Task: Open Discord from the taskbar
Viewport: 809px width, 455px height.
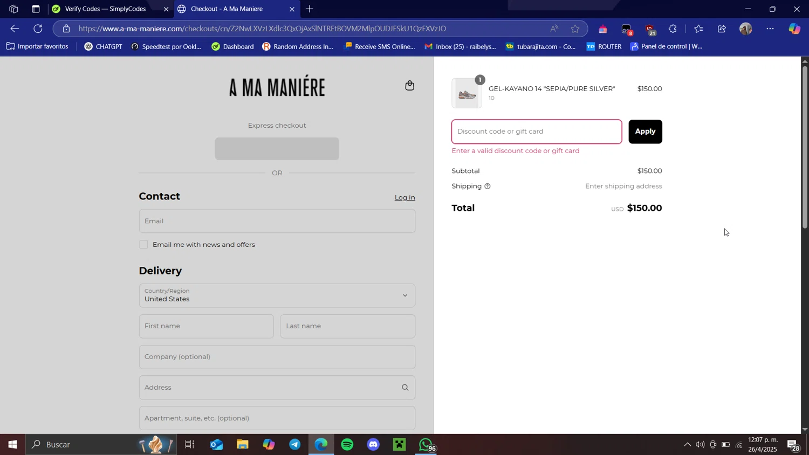Action: (373, 445)
